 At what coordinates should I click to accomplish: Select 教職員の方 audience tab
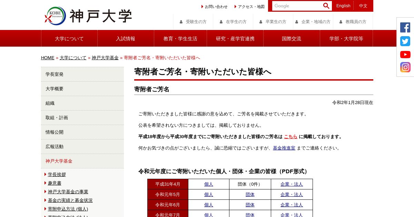[x=353, y=22]
